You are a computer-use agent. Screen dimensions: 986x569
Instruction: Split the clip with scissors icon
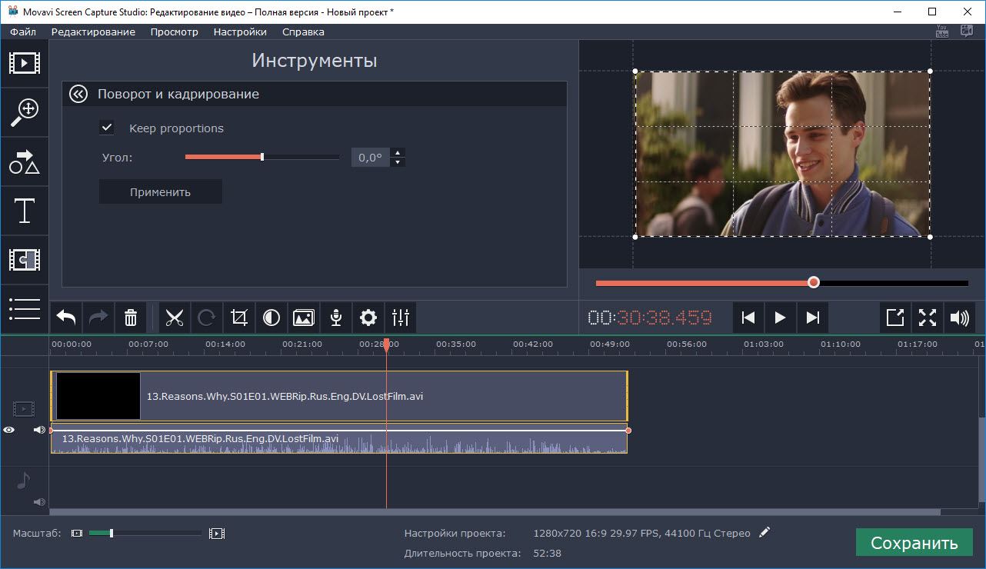tap(175, 318)
